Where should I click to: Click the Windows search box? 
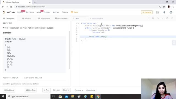pos(28,97)
